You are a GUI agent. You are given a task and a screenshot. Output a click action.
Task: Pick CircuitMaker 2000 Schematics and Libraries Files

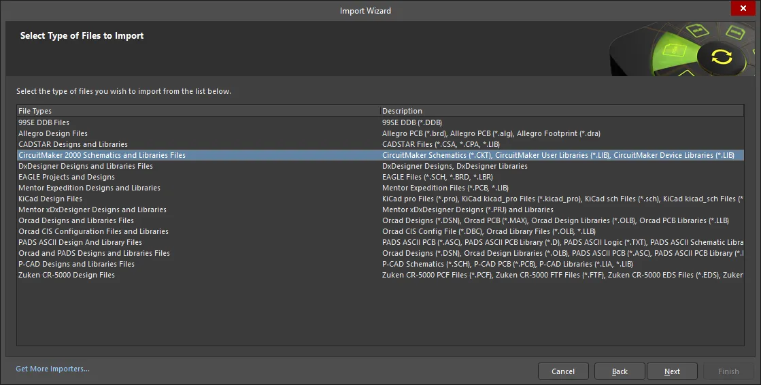coord(381,155)
